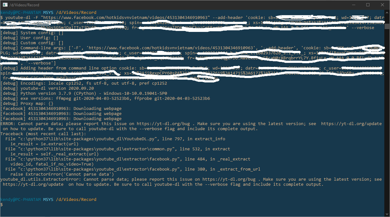
Task: Click the youtube-dl -F command text
Action: pos(192,23)
